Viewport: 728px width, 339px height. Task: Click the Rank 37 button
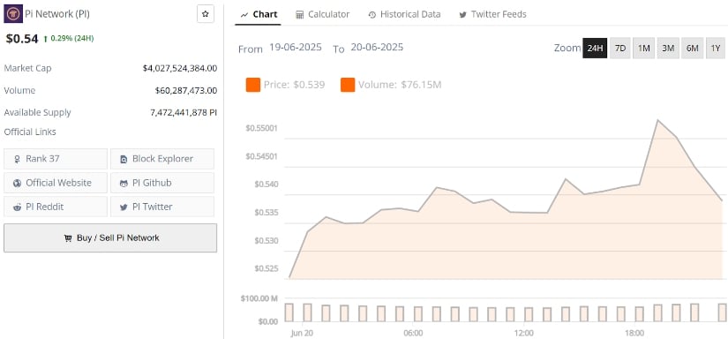point(56,159)
